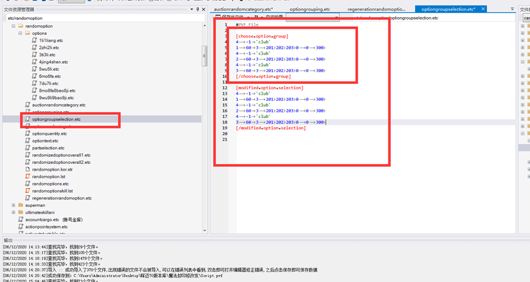Switch to the optiongrouping.etc tab
Image resolution: width=530 pixels, height=282 pixels.
coord(309,10)
